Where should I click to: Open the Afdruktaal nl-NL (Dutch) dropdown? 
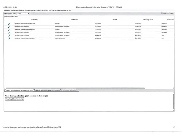point(21,14)
